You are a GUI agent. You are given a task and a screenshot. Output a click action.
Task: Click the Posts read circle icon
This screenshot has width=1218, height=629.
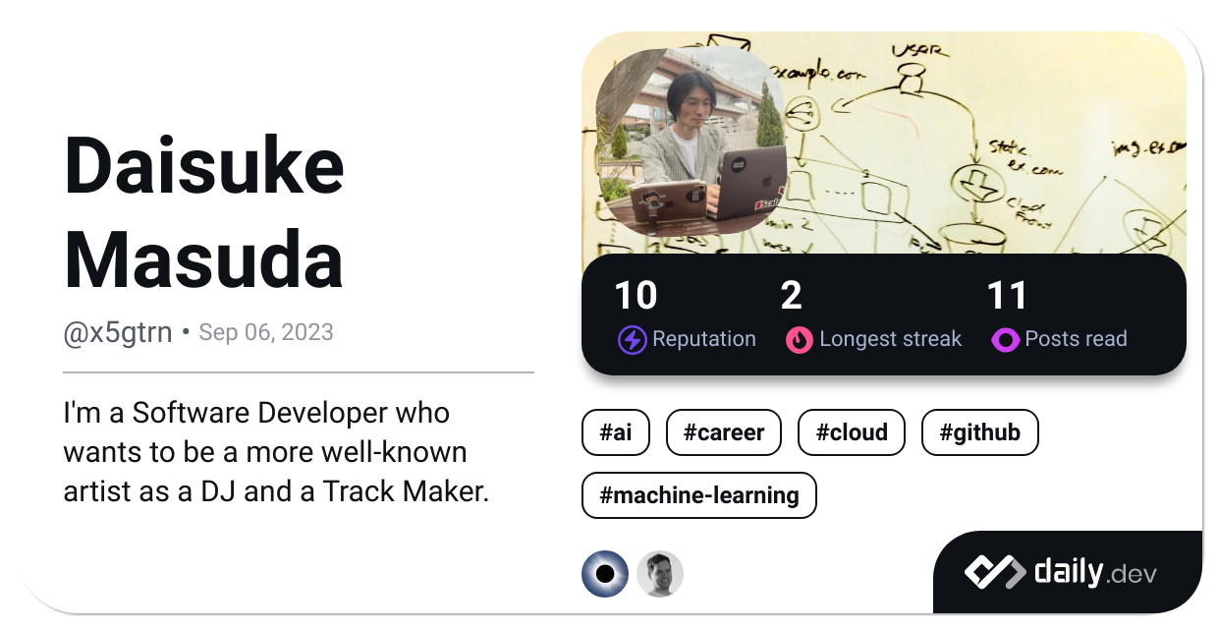1006,340
